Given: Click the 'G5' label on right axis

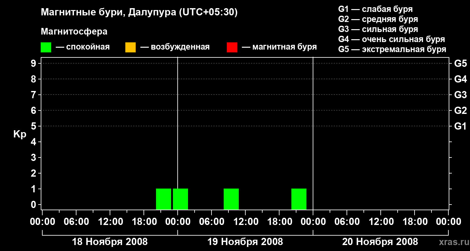Looking at the screenshot, I should coord(460,64).
